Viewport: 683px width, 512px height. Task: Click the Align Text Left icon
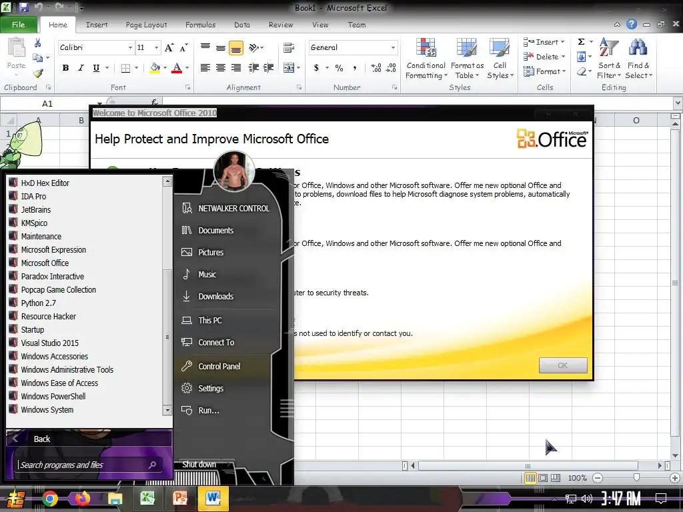205,67
